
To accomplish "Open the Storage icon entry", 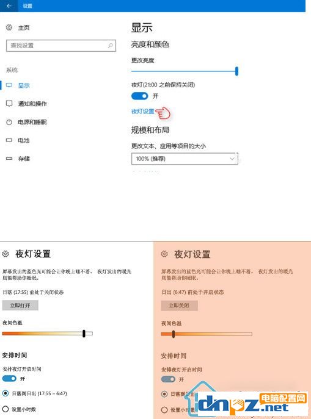I will pos(9,159).
